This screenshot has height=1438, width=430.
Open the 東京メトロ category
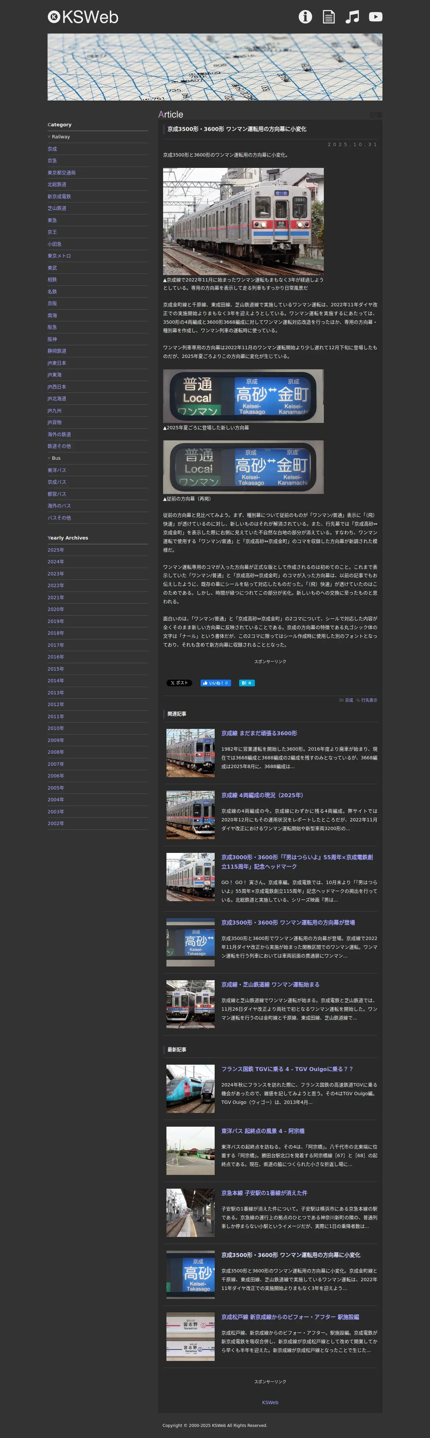tap(59, 256)
